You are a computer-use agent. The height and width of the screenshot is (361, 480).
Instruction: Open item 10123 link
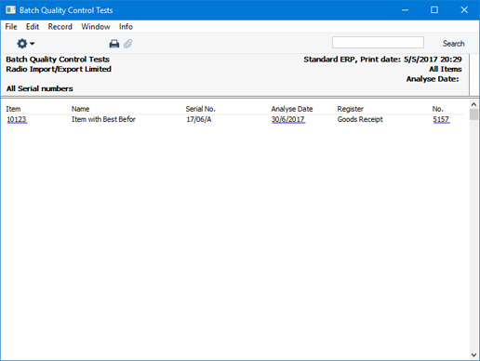(x=17, y=119)
